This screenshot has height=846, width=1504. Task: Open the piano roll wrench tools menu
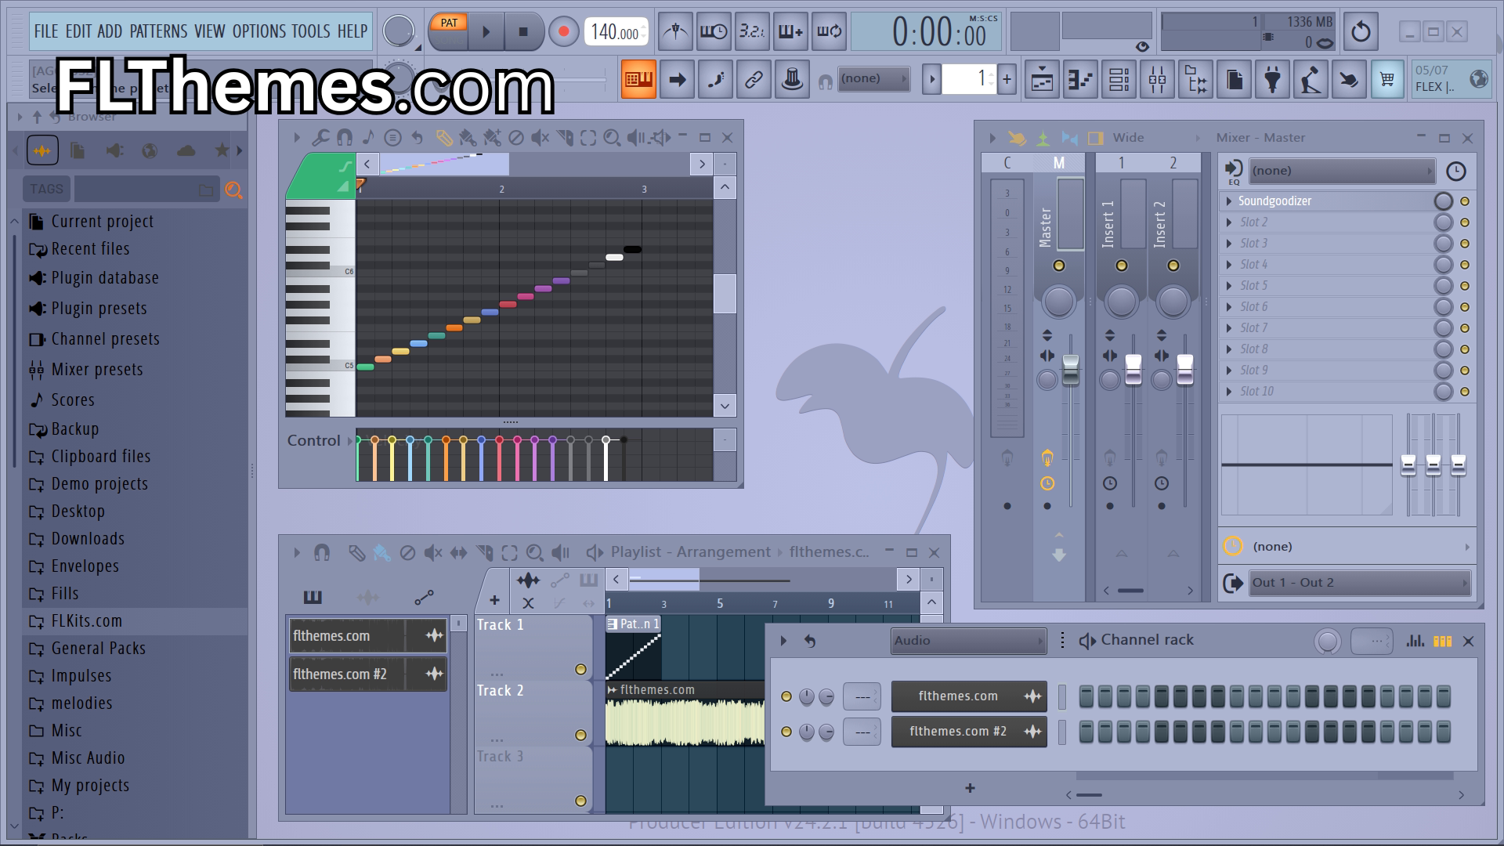pos(320,138)
